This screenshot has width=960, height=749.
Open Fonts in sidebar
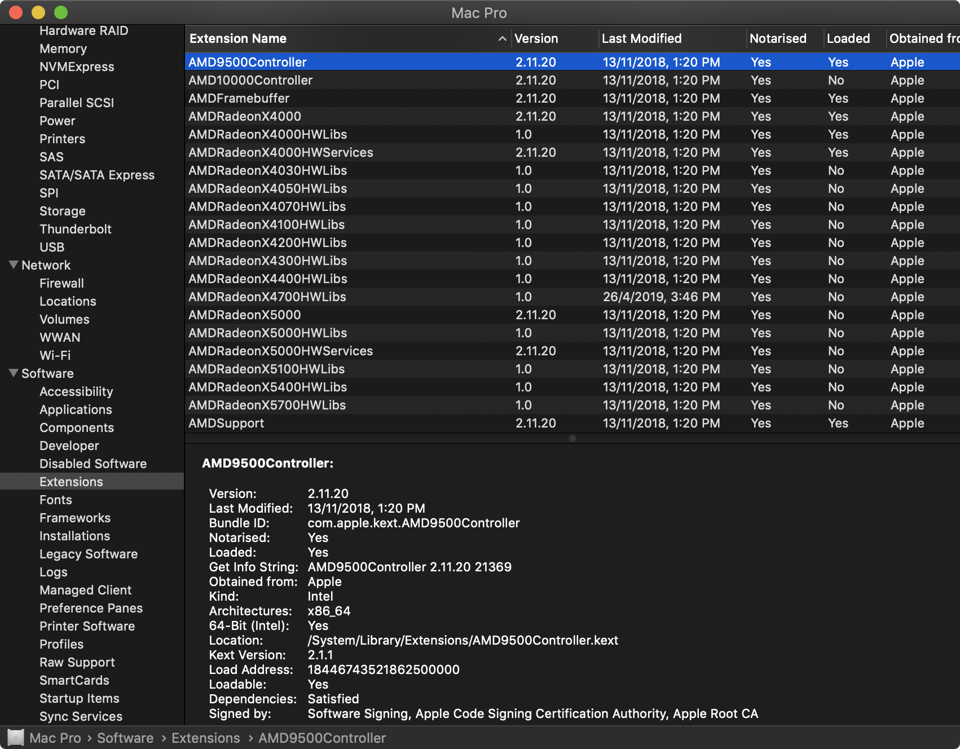56,500
